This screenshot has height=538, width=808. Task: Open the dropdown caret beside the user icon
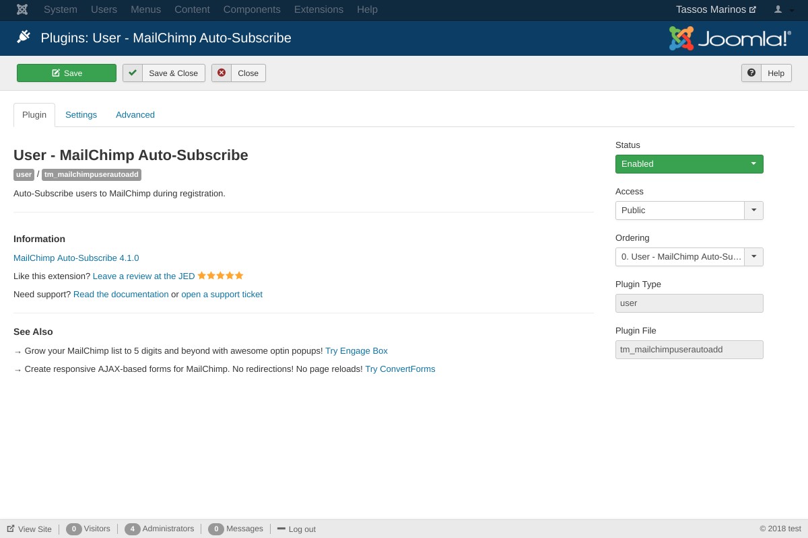point(791,10)
